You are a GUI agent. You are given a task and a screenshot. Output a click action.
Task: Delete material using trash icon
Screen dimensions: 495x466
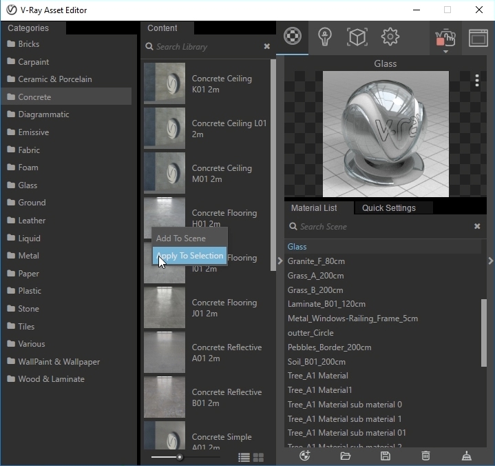click(426, 456)
